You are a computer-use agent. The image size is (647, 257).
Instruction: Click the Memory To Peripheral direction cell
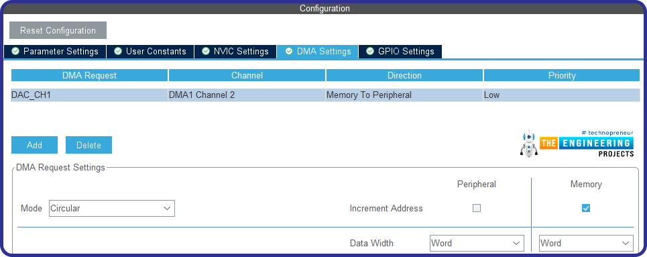[x=404, y=95]
